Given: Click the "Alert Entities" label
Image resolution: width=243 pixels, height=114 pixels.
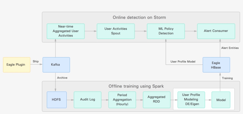Looking at the screenshot, I should click(230, 48).
